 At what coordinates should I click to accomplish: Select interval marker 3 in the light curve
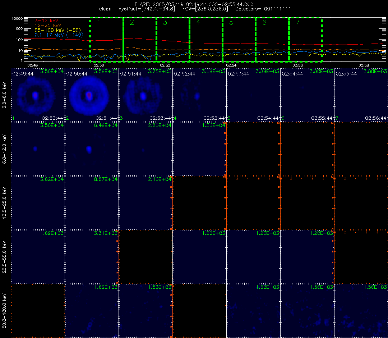165,22
